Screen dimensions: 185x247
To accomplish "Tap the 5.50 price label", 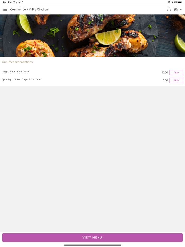I will [165, 80].
